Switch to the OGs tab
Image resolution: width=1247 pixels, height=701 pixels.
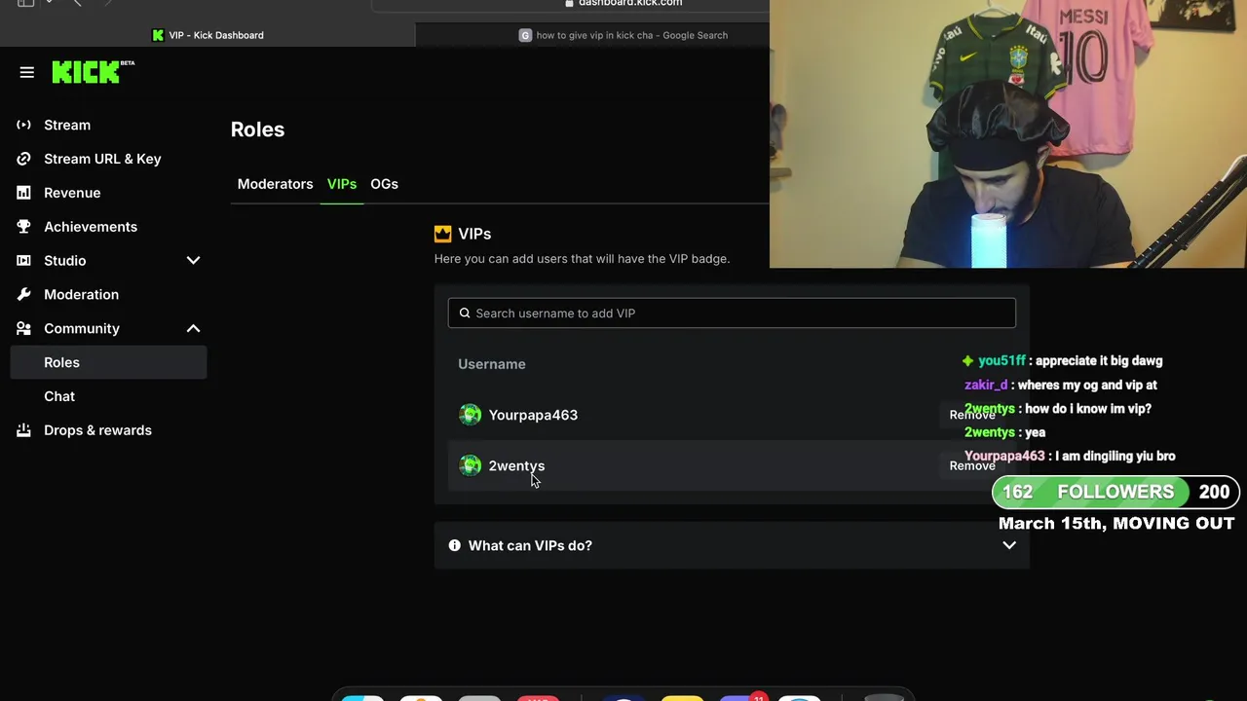click(x=384, y=184)
